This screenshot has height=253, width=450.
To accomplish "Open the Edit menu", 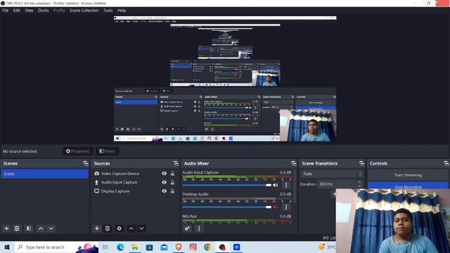I will click(x=16, y=11).
